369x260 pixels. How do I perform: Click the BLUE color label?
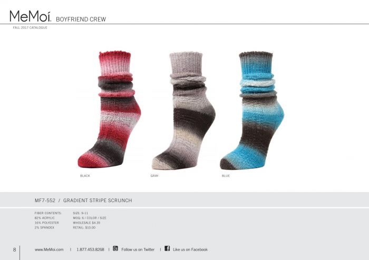[226, 176]
